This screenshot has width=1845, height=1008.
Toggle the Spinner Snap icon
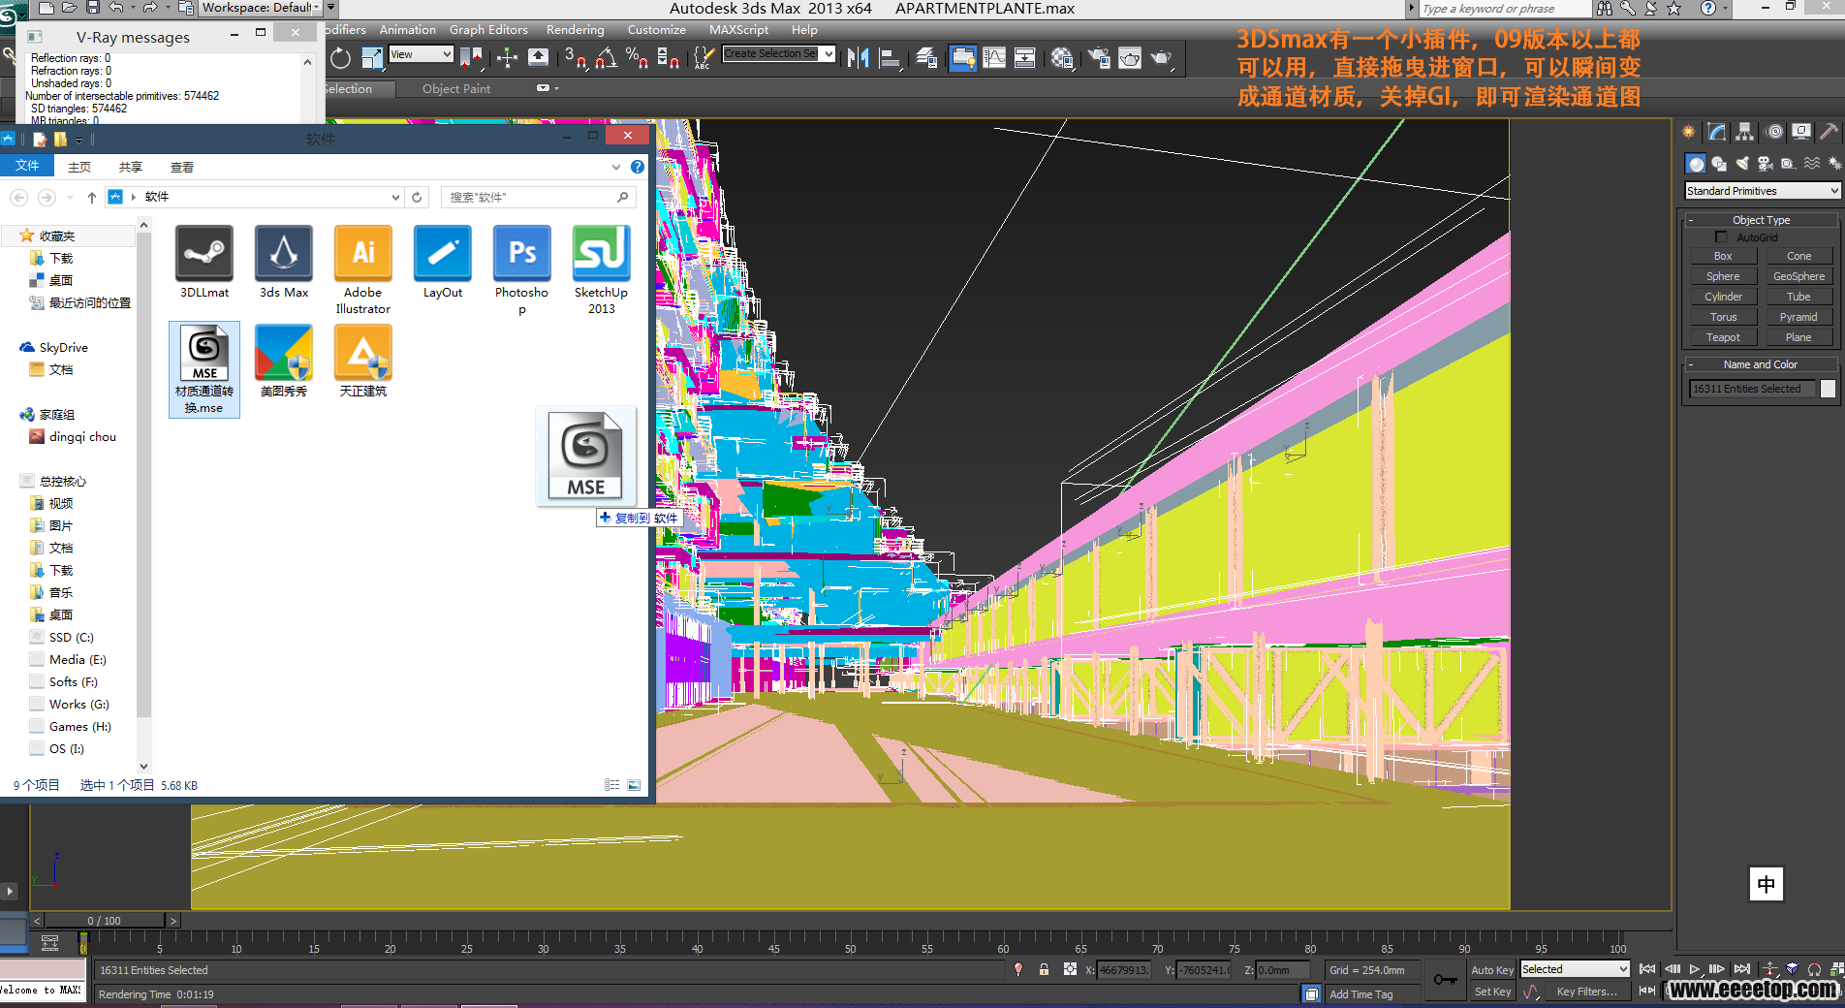pyautogui.click(x=668, y=58)
